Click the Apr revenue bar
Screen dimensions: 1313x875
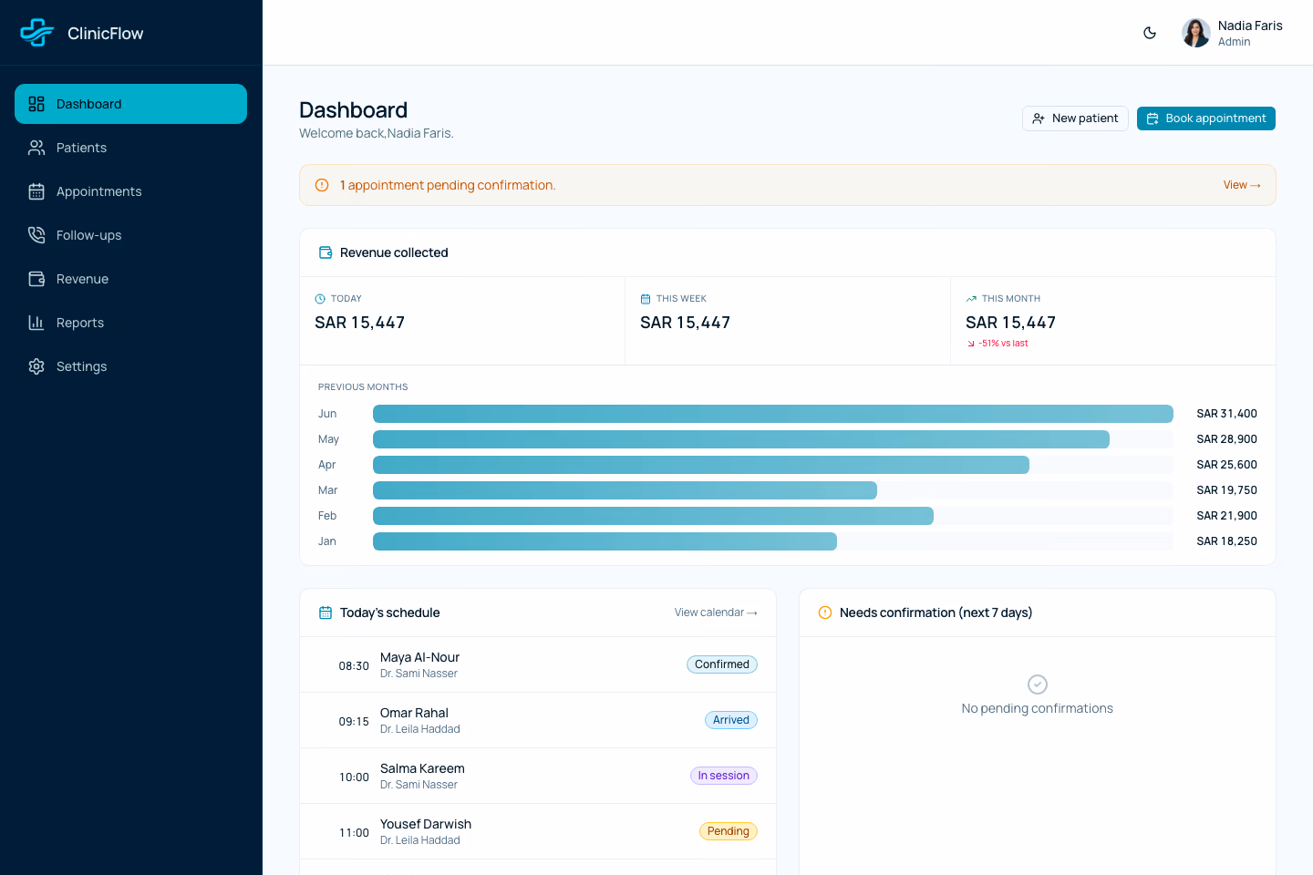coord(701,465)
